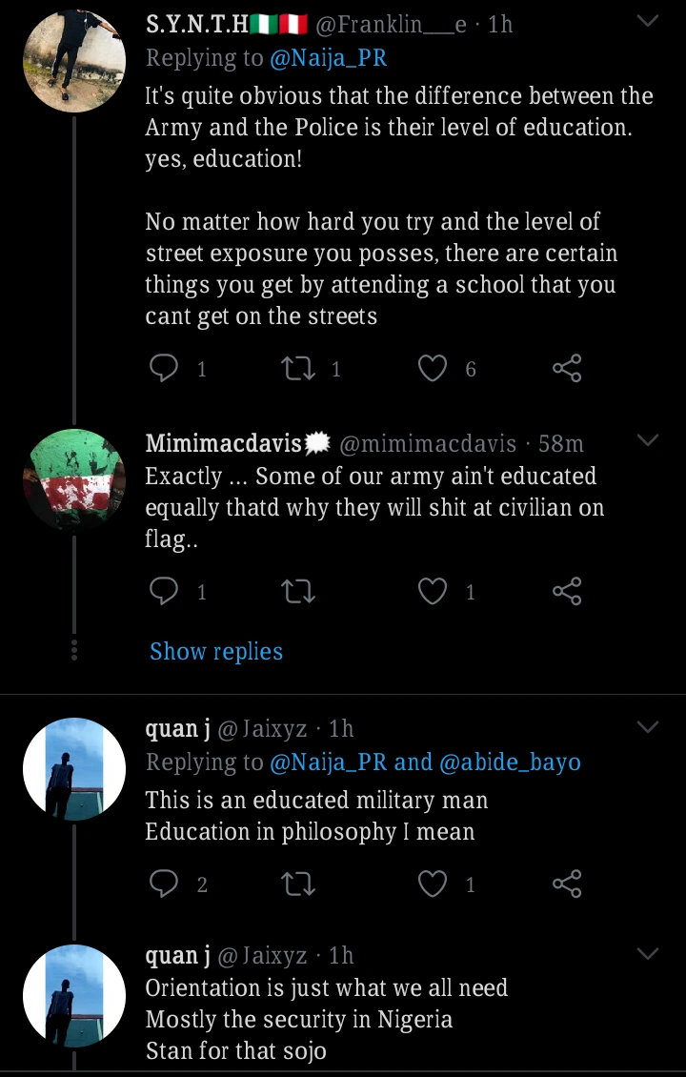Retweet Mimimacdavis's reply
Screen dimensions: 686x1077
tap(299, 592)
